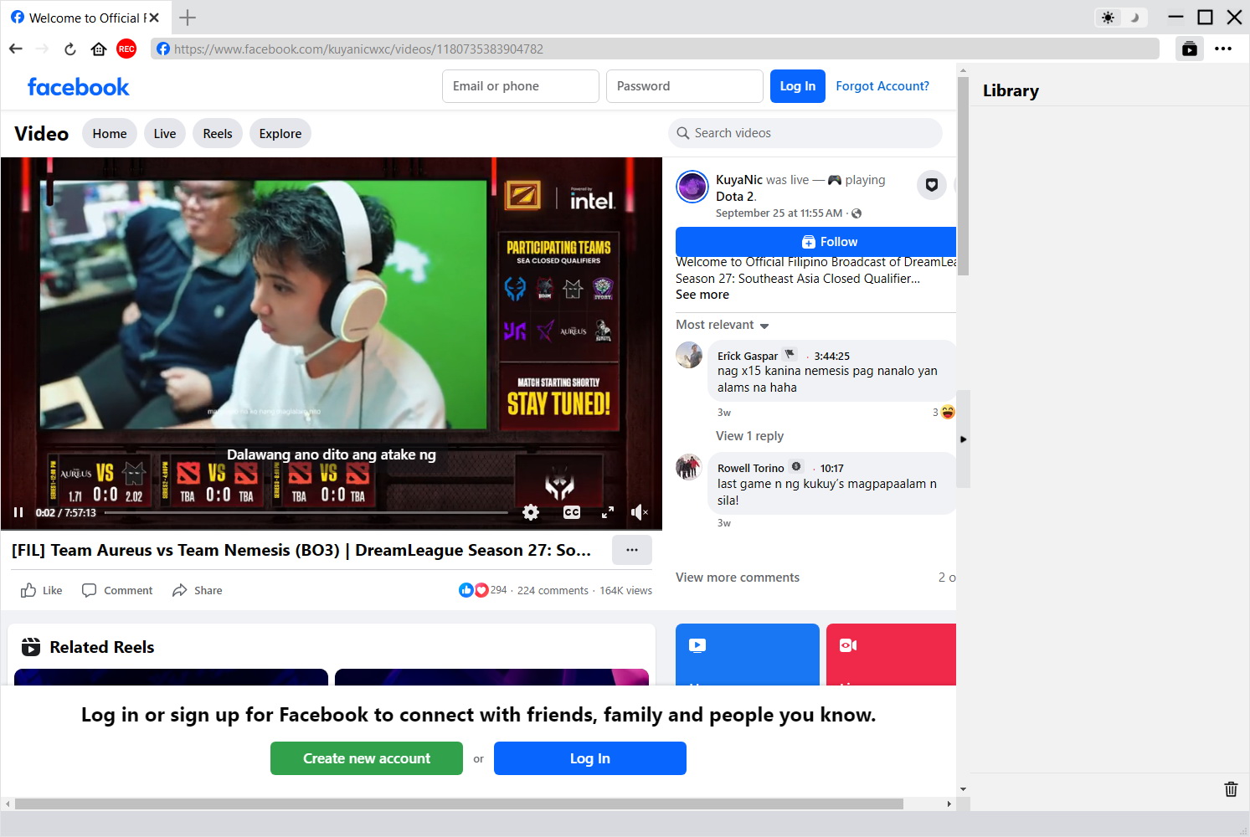Click the Facebook logo

point(78,87)
